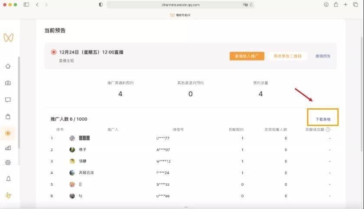Open the comments screen icon in sidebar

[x=8, y=100]
